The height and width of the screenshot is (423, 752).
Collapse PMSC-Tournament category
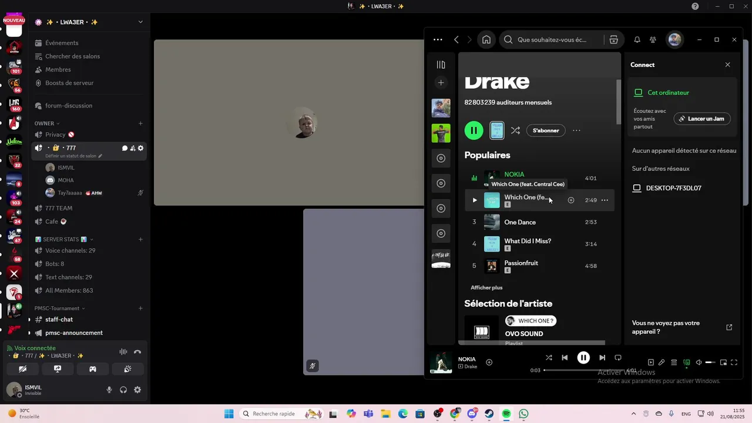pyautogui.click(x=59, y=308)
